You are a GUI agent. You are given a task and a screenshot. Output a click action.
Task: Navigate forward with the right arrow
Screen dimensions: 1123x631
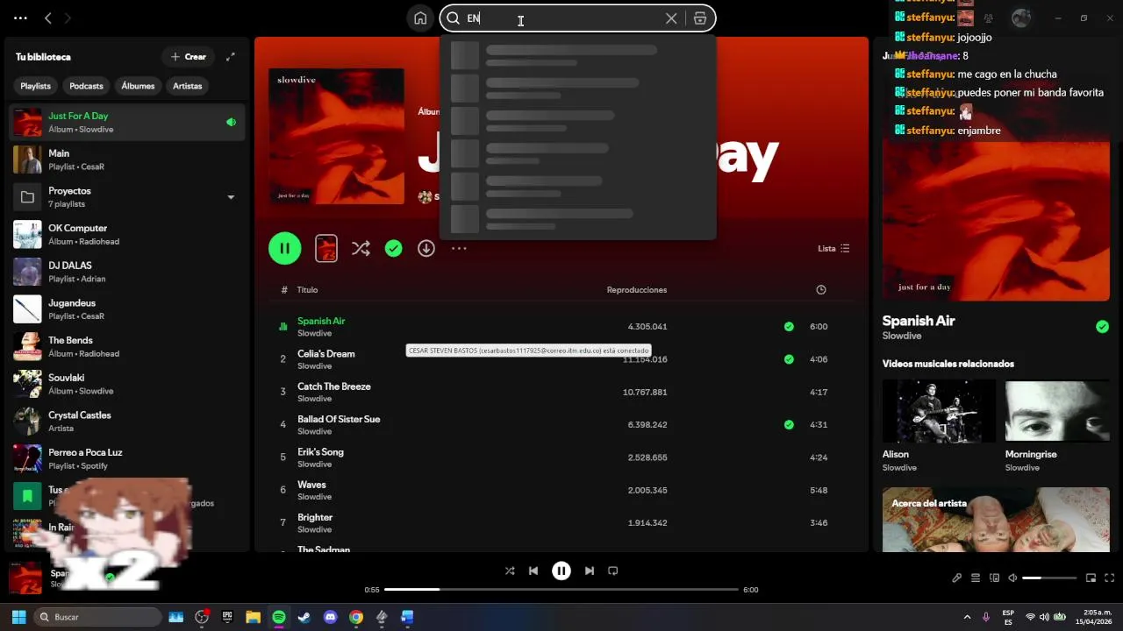pyautogui.click(x=68, y=18)
